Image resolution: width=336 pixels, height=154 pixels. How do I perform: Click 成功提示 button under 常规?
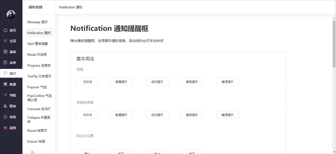click(x=157, y=82)
